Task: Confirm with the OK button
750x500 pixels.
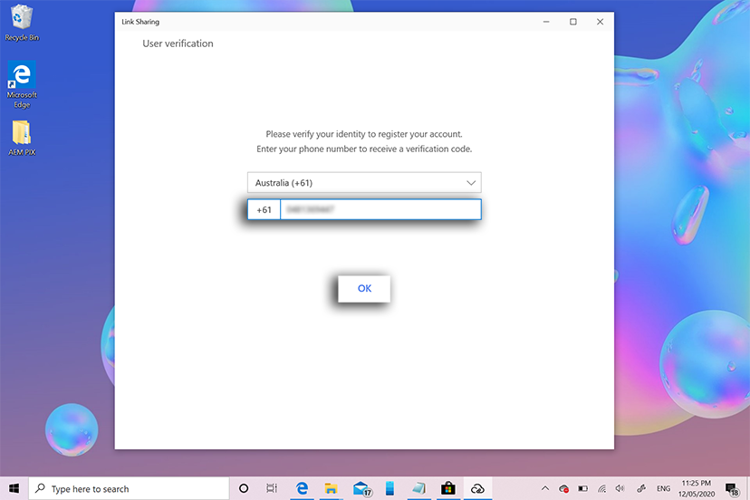Action: point(364,289)
